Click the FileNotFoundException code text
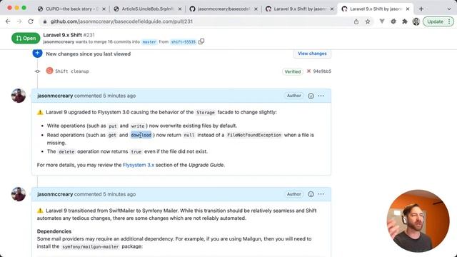 [x=254, y=135]
